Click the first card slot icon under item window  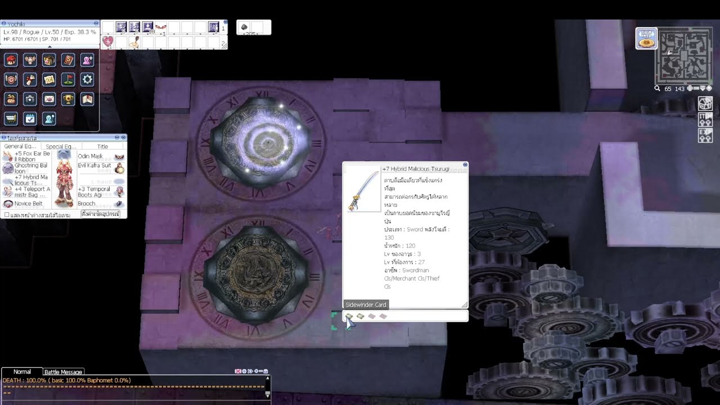pyautogui.click(x=349, y=316)
